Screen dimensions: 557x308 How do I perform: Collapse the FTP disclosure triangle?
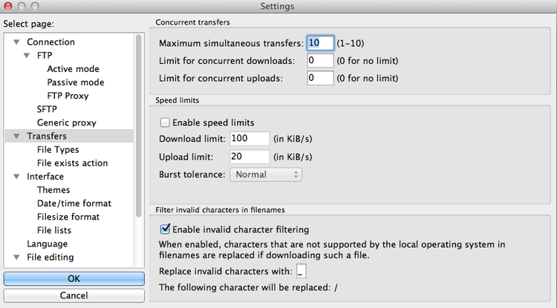coord(27,56)
